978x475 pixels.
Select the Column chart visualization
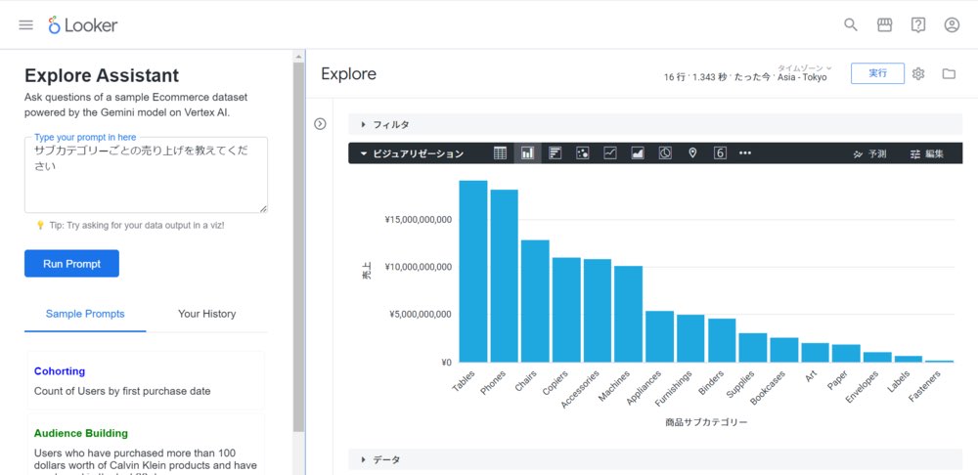[x=528, y=153]
